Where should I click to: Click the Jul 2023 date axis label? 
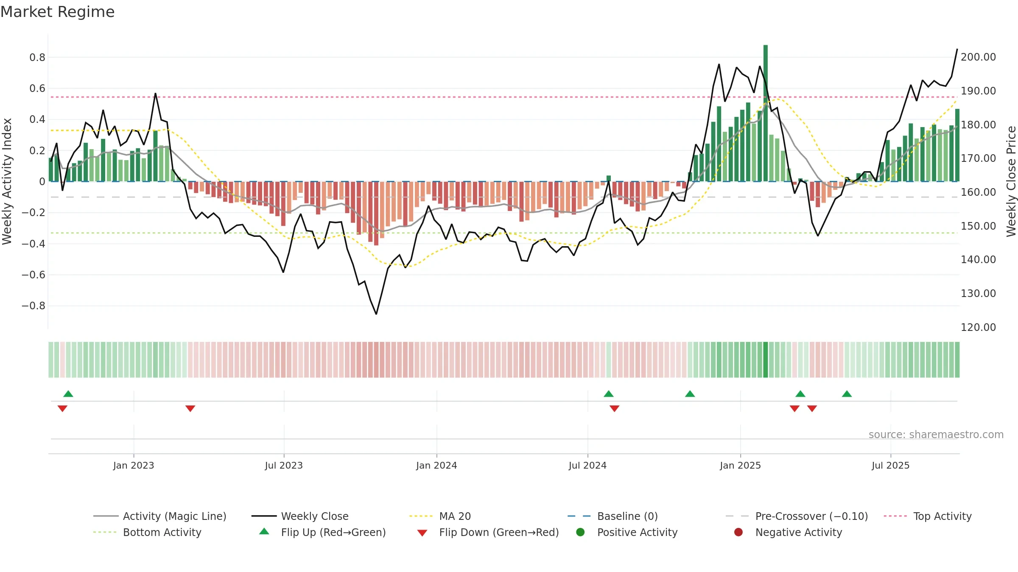pos(284,465)
